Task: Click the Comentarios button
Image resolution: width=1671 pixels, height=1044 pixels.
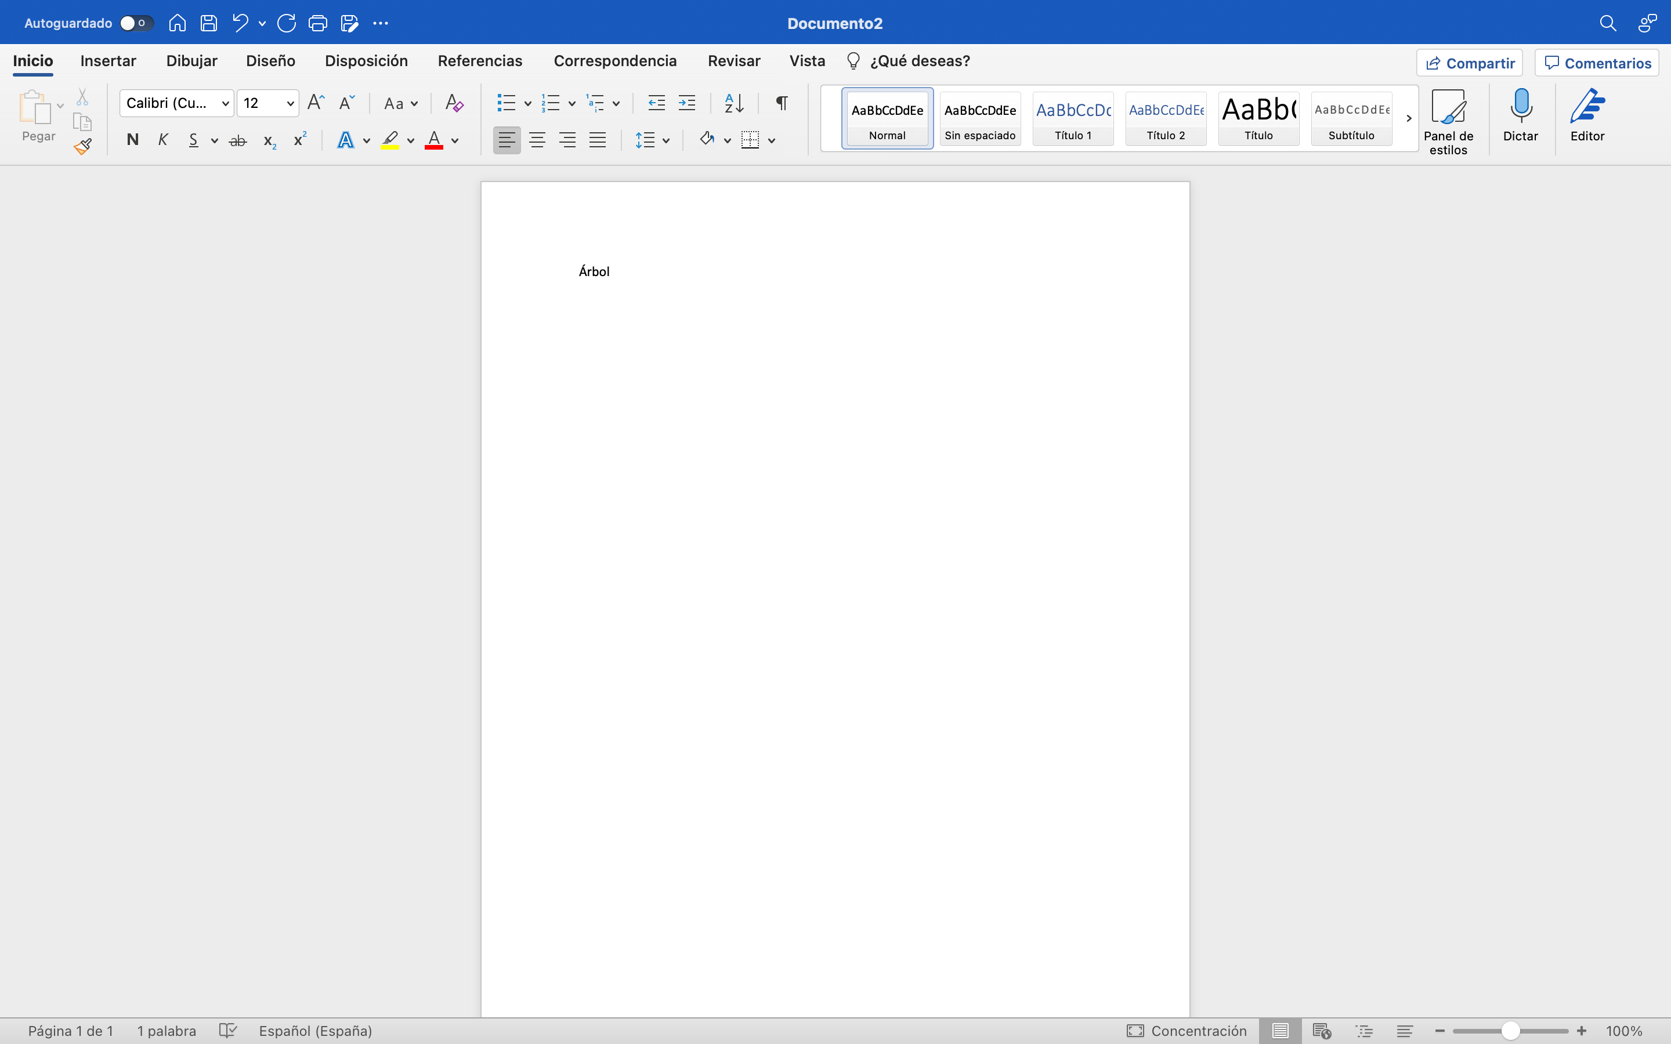Action: point(1596,63)
